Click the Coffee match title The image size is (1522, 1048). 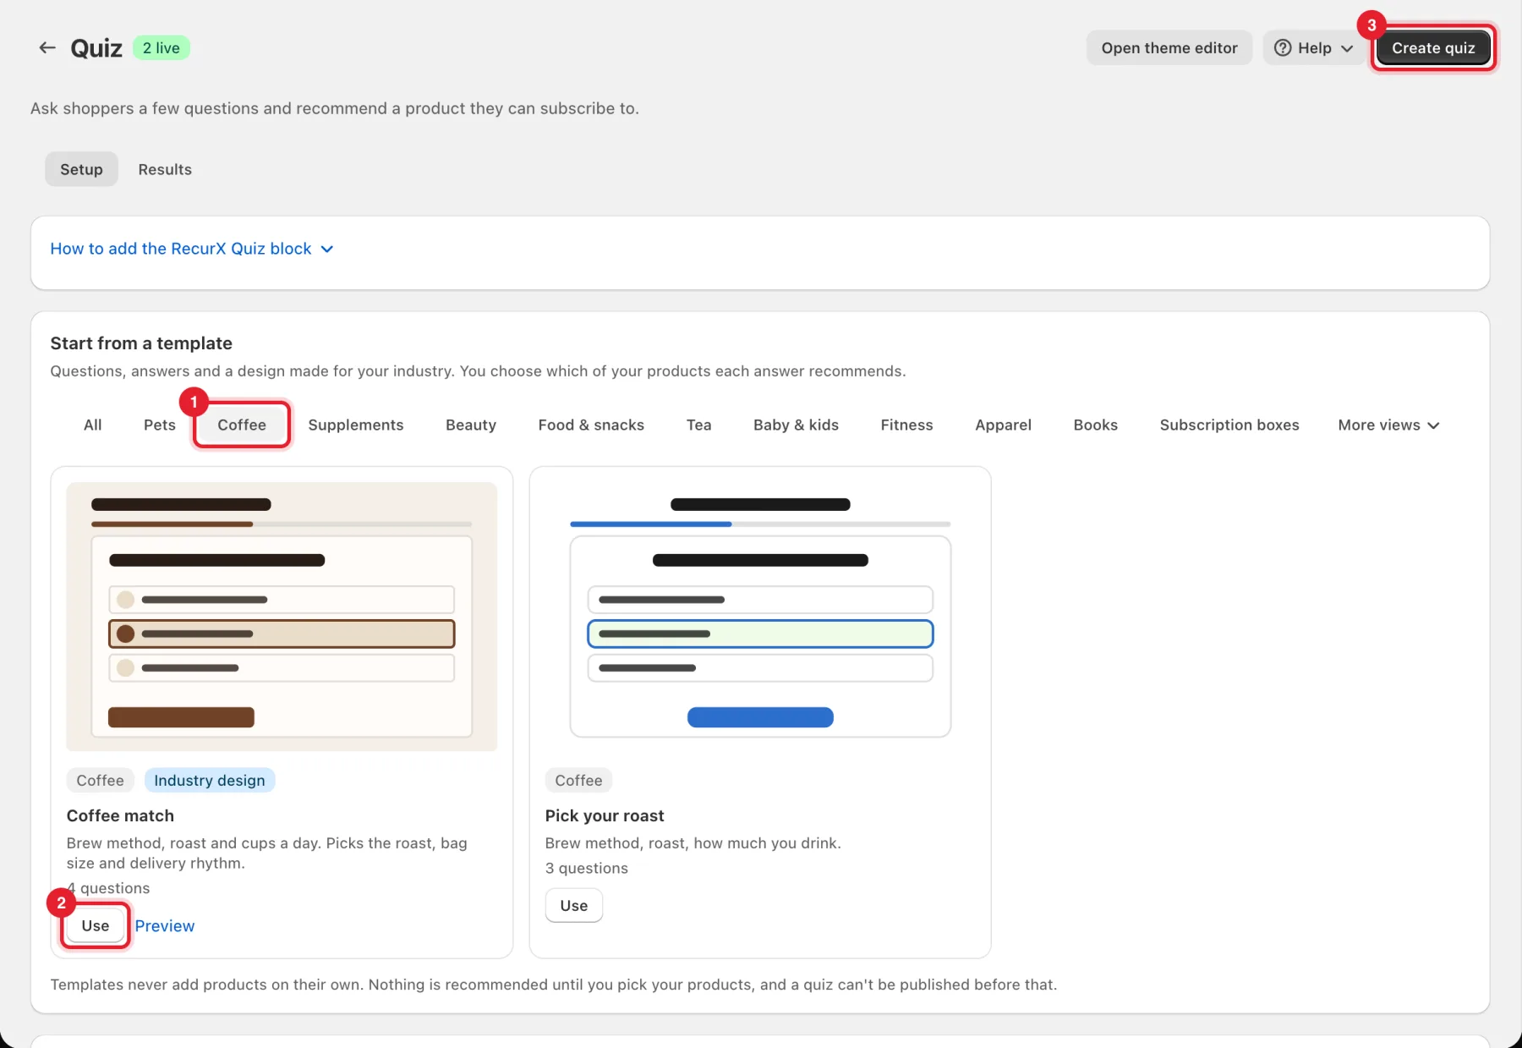point(120,815)
